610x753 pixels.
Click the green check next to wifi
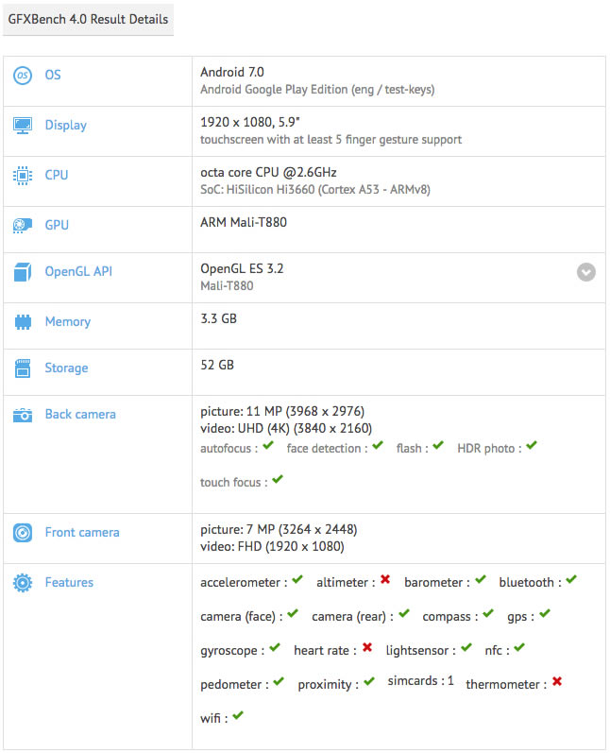point(238,716)
